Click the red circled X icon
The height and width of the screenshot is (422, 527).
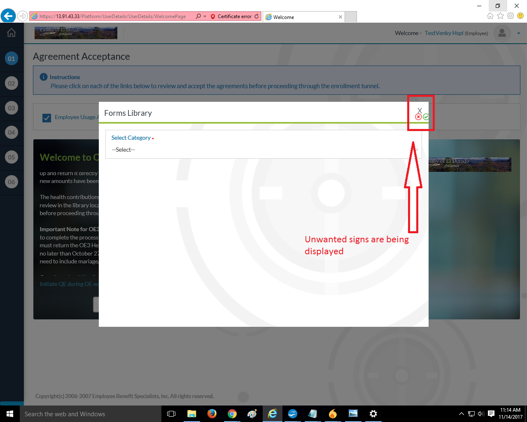[x=418, y=117]
